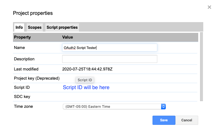Save the project properties
Viewport: 215px width, 134px height.
pos(164,120)
